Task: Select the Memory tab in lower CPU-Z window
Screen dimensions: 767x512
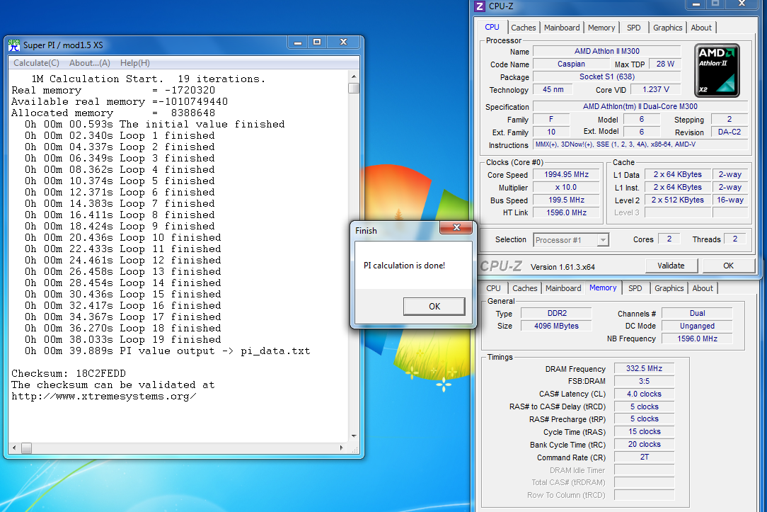Action: point(603,288)
